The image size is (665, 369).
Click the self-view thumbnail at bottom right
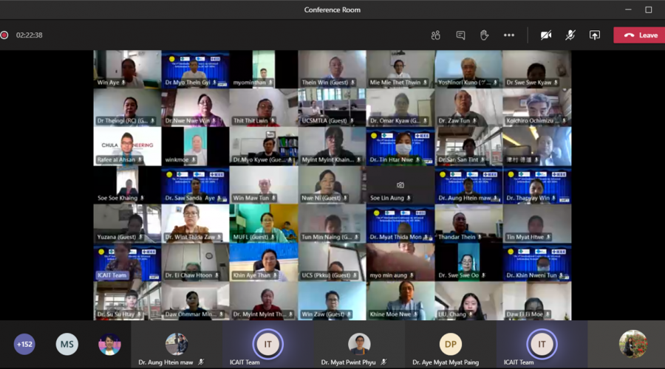pos(632,344)
